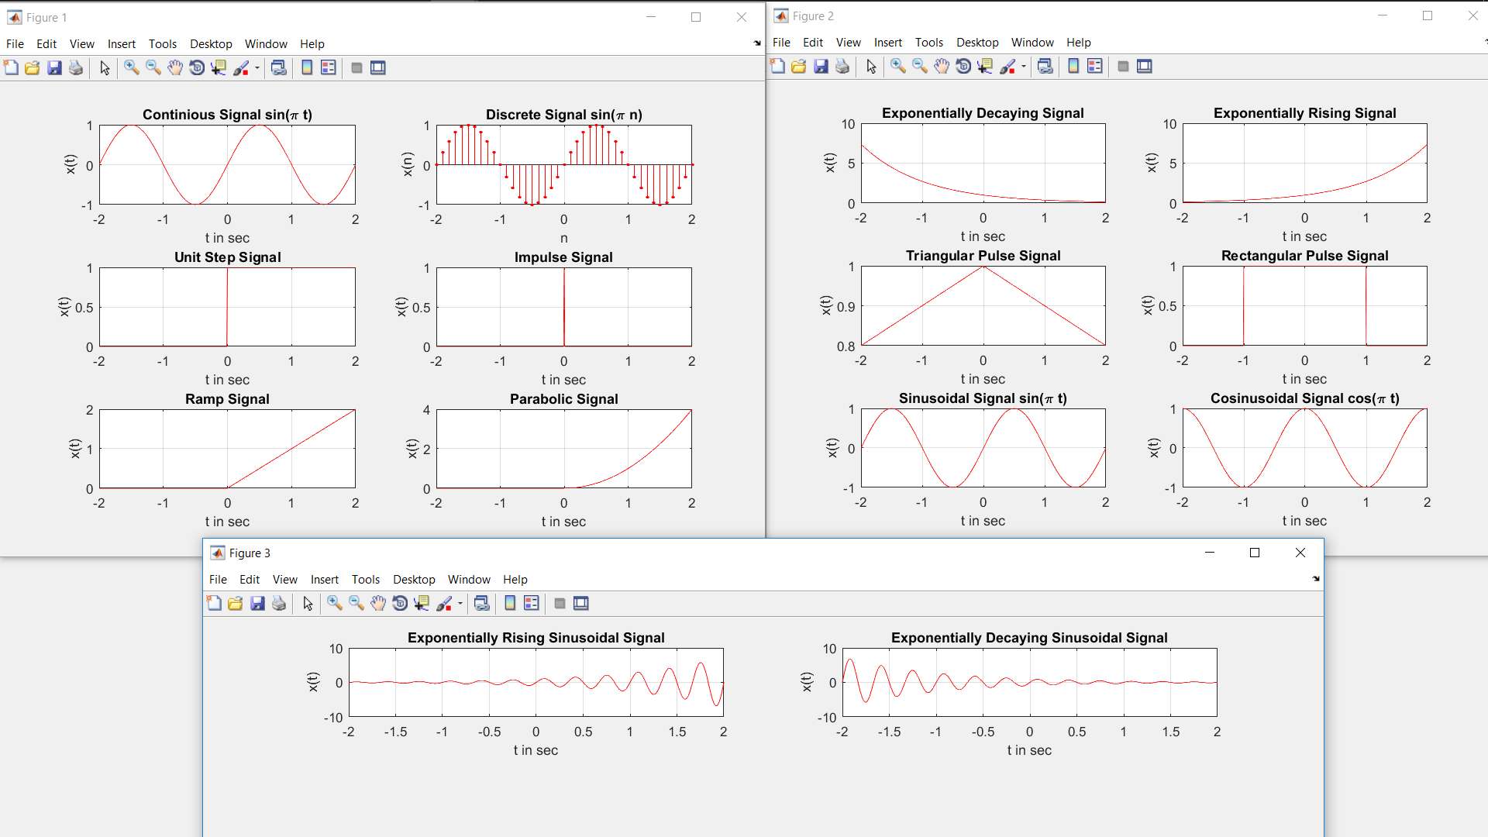Select Brush data tool in Figure 3
This screenshot has height=837, width=1488.
(445, 604)
